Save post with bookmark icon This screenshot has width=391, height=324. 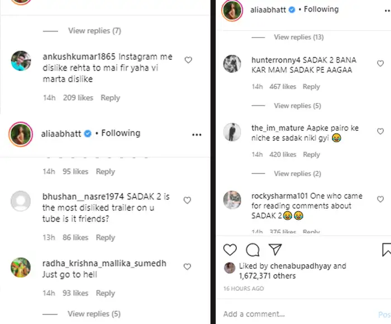(387, 249)
